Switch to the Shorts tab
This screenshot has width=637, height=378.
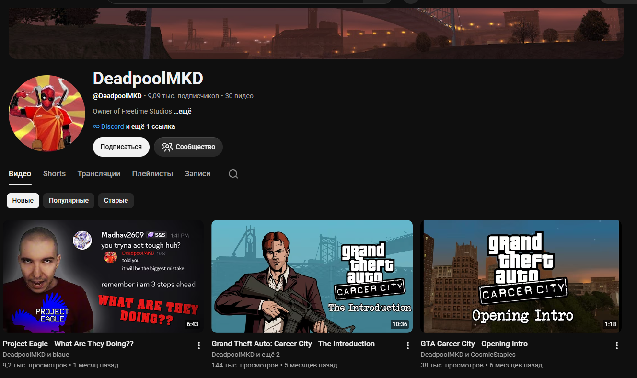pos(54,173)
